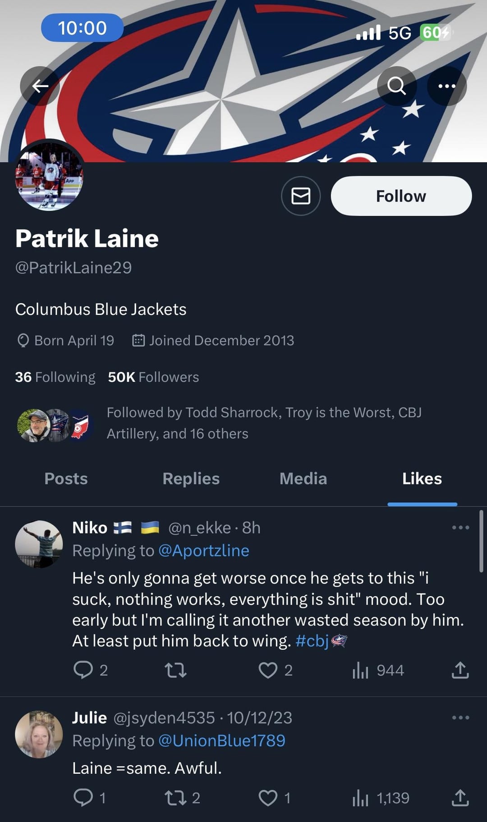
Task: Open the Media tab
Action: coord(303,479)
